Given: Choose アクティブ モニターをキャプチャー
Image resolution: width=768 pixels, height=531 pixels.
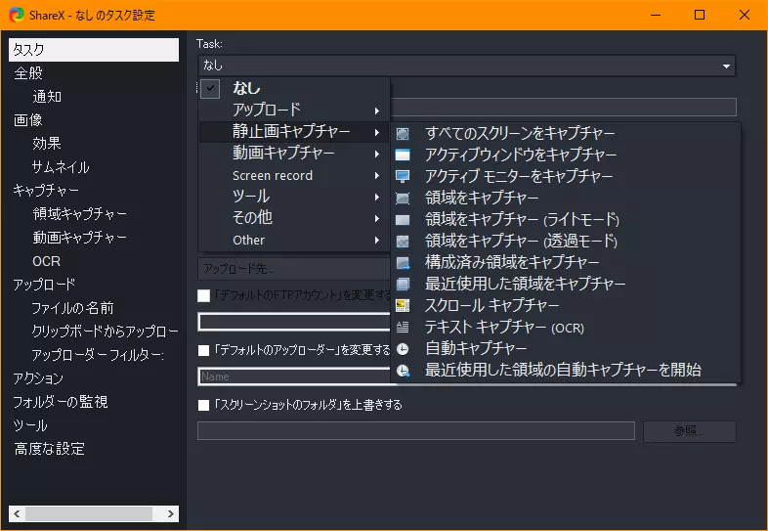Looking at the screenshot, I should pos(566,176).
